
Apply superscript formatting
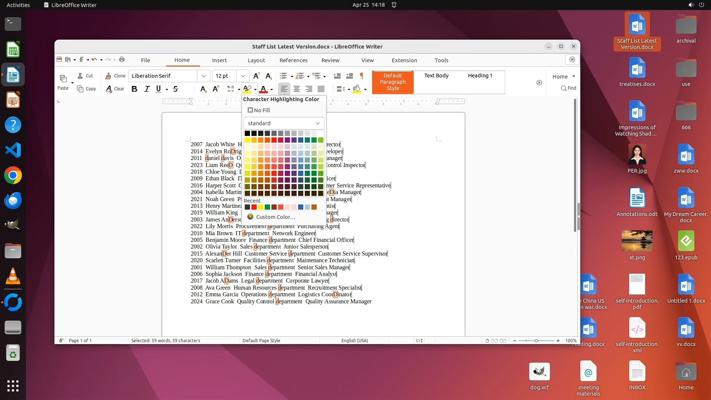click(x=216, y=89)
